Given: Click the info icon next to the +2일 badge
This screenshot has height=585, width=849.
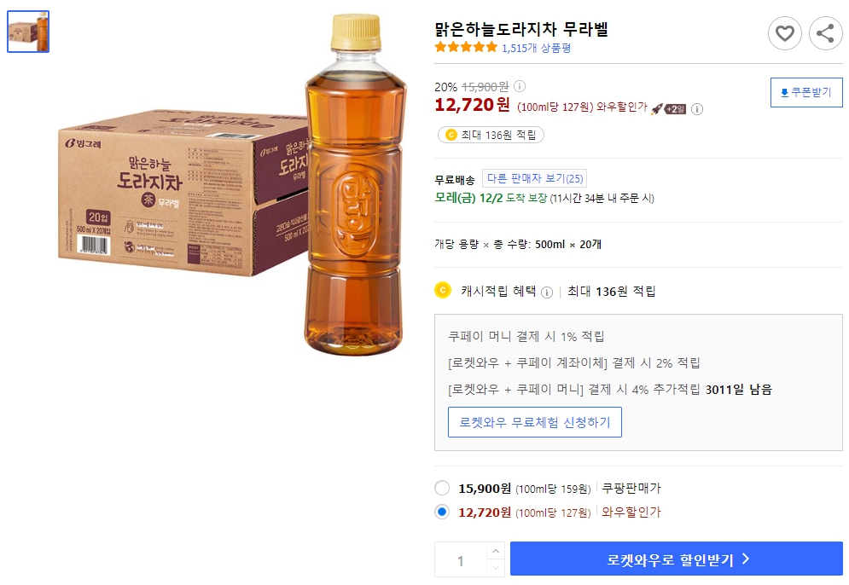Looking at the screenshot, I should [x=698, y=108].
